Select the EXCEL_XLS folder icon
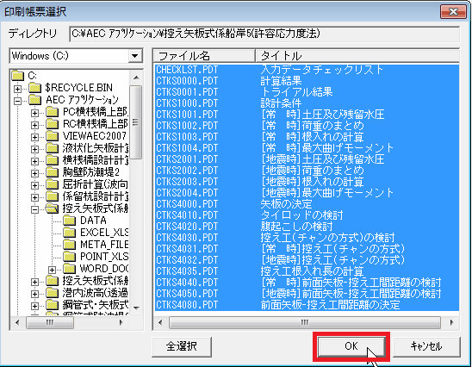The width and height of the screenshot is (472, 367). click(x=70, y=233)
